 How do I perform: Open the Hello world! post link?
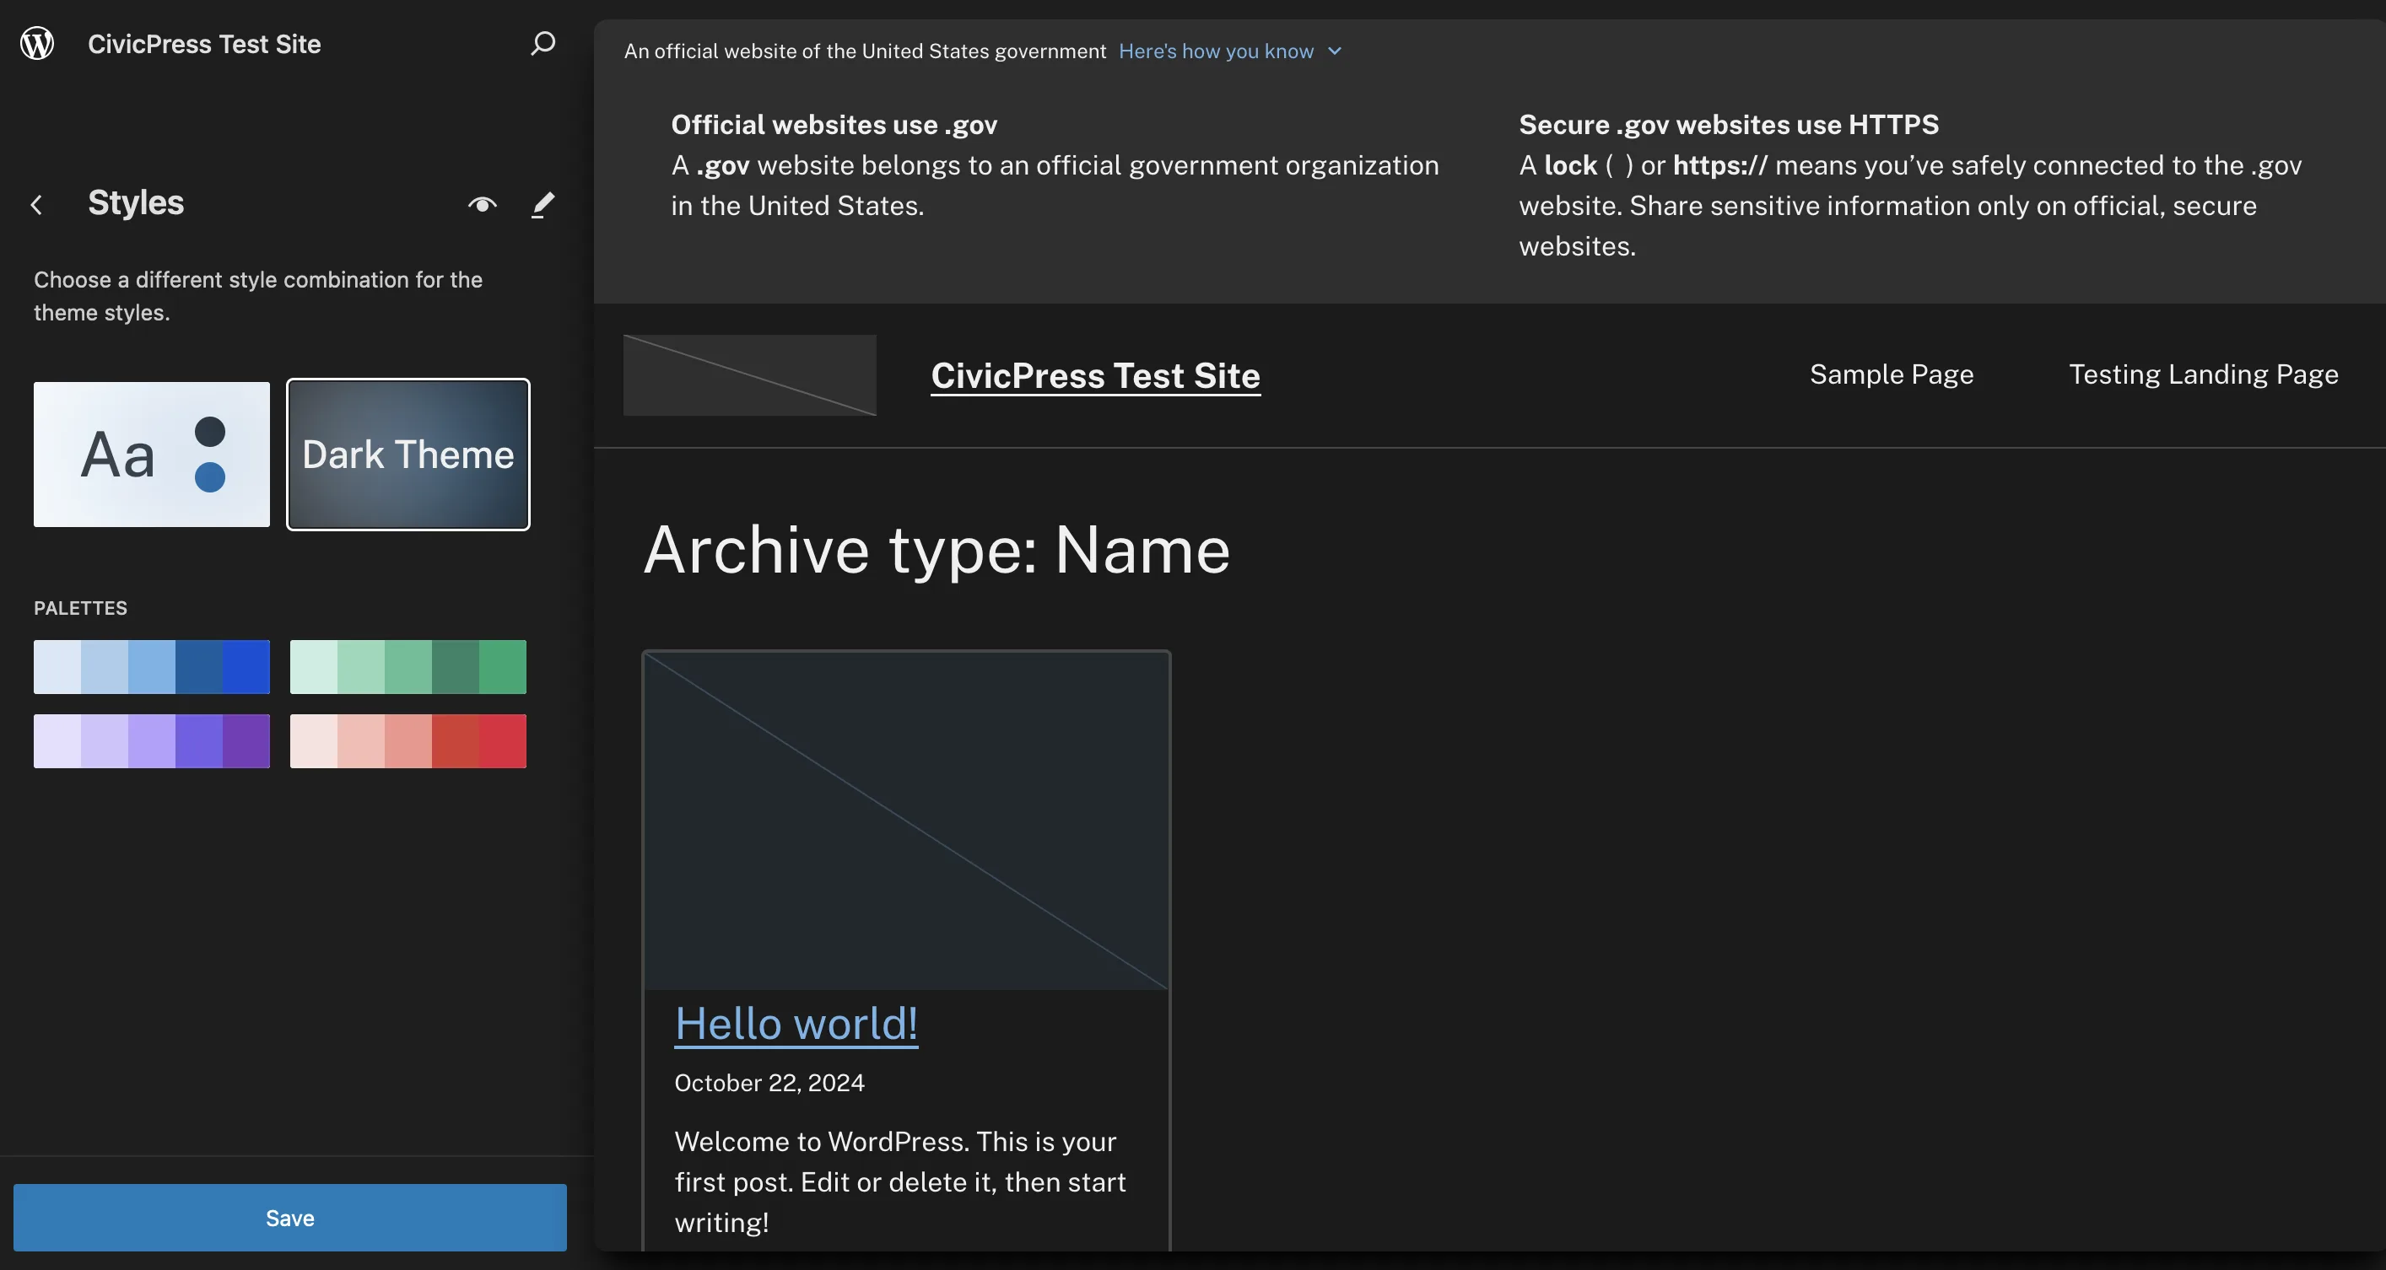(796, 1023)
